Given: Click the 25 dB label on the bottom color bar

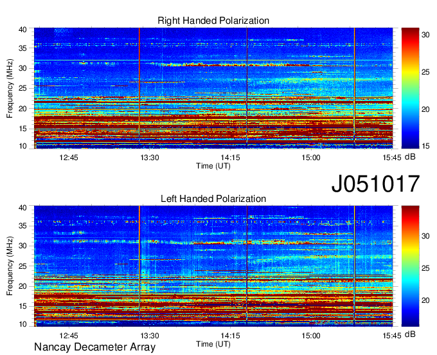Looking at the screenshot, I should (425, 268).
